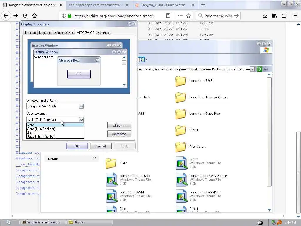The height and width of the screenshot is (226, 301).
Task: Open the Effects dialog
Action: pos(119,125)
